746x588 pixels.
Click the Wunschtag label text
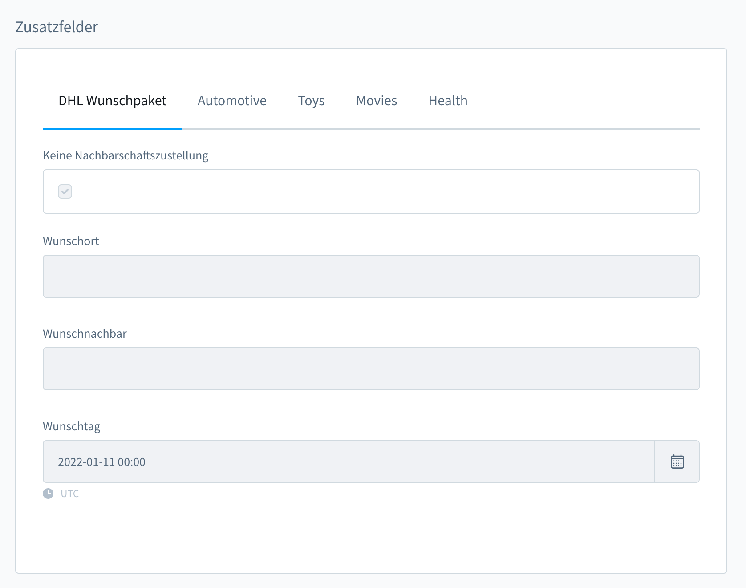point(71,426)
